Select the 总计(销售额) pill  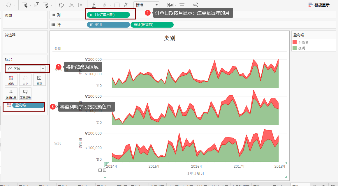click(x=152, y=25)
